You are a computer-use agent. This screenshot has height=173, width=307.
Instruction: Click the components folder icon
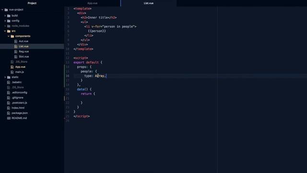[x=12, y=36]
